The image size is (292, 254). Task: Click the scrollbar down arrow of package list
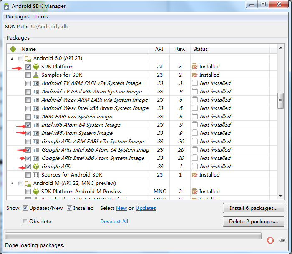click(281, 196)
